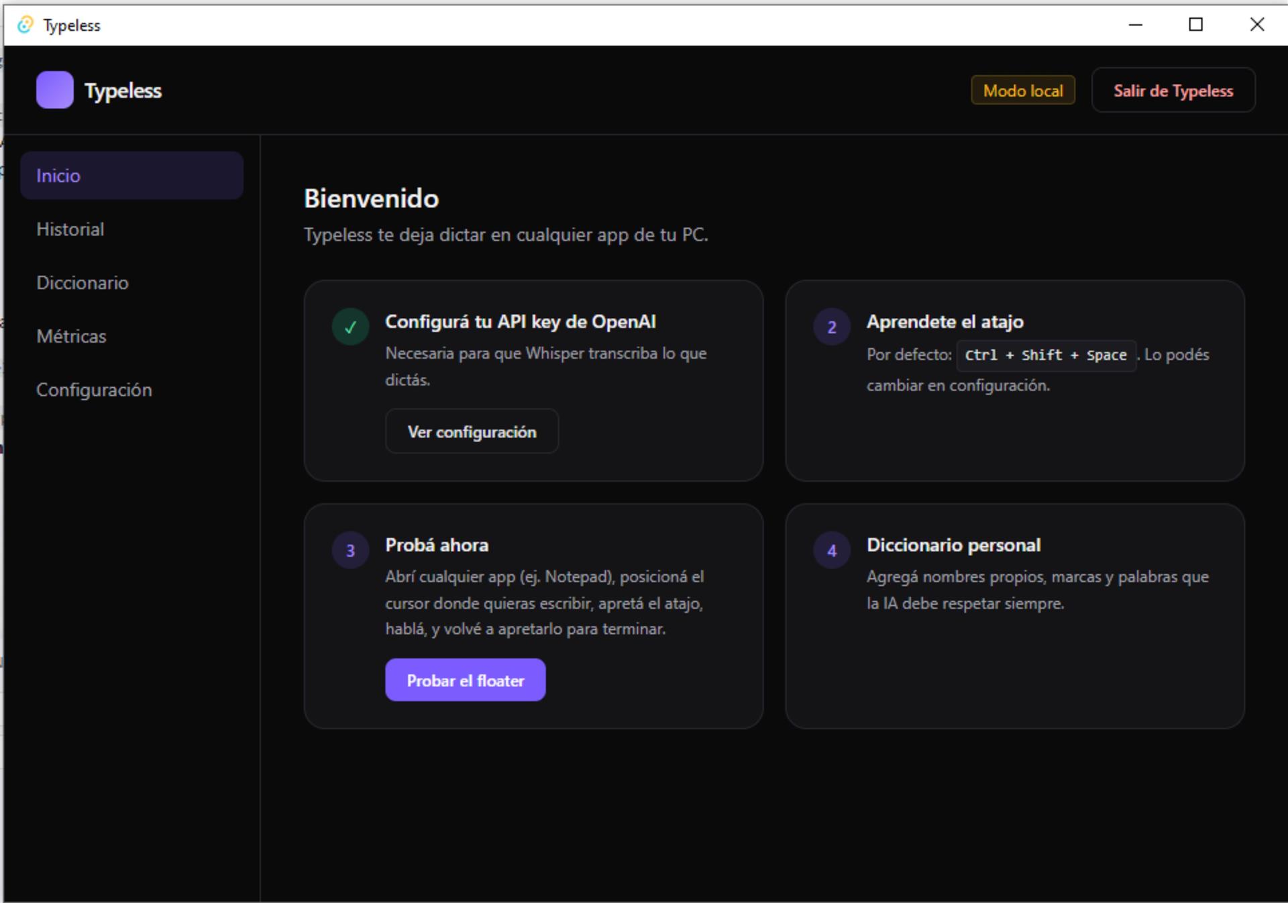This screenshot has height=903, width=1288.
Task: Open the Inicio section
Action: (x=131, y=175)
